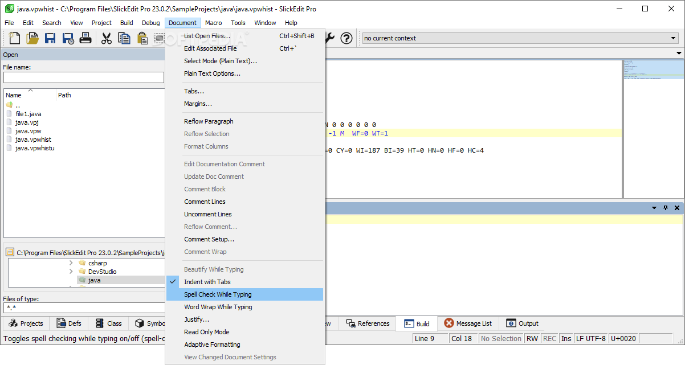
Task: Open the bottom tool window options arrow
Action: pyautogui.click(x=654, y=208)
